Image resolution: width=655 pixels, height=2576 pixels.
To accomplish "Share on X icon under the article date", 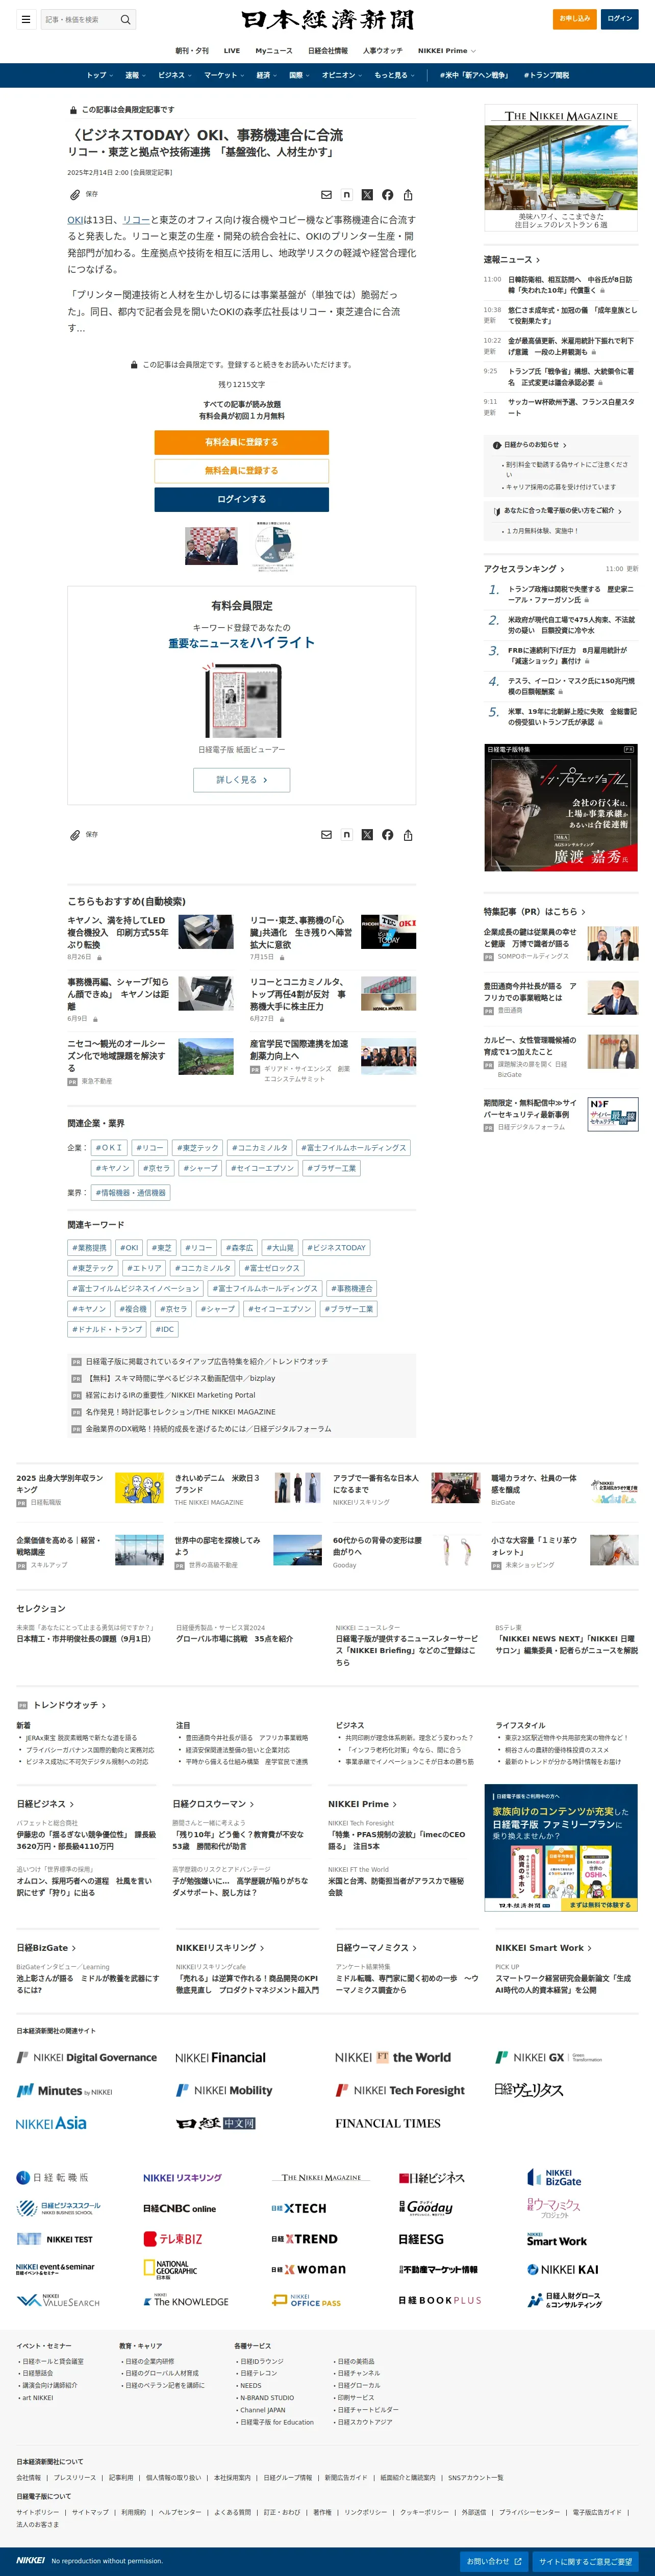I will click(367, 195).
